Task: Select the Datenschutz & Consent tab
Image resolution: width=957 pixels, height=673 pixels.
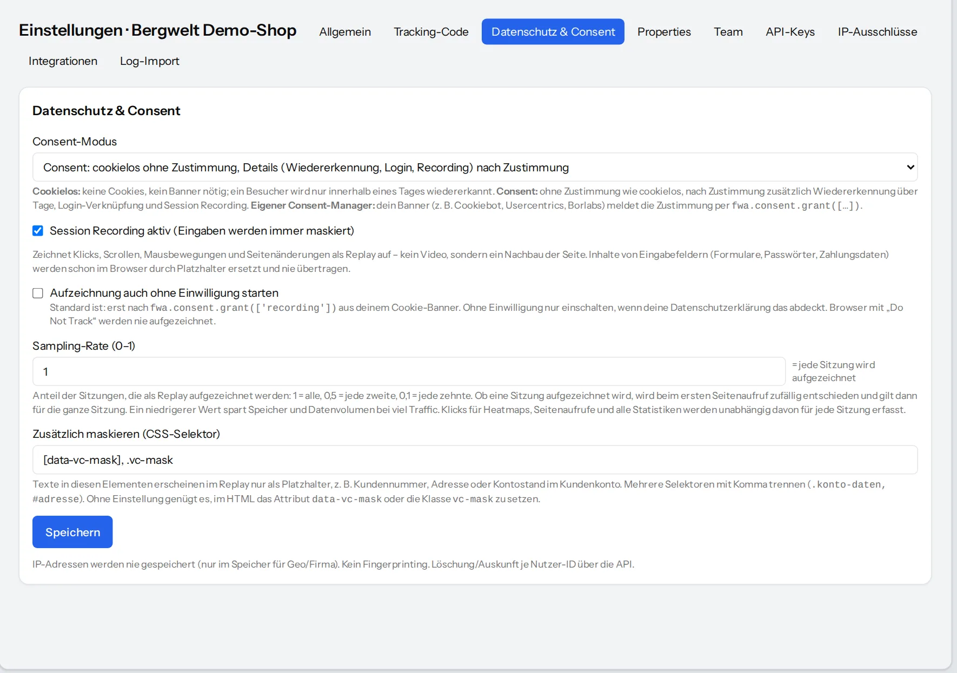Action: 553,32
